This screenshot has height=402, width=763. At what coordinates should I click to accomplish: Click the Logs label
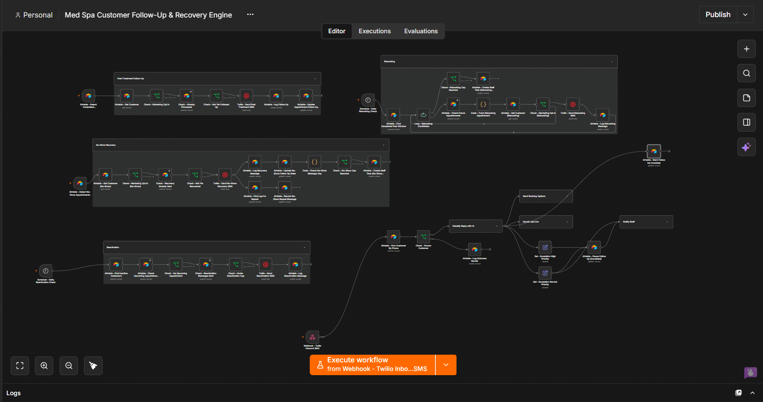[14, 393]
